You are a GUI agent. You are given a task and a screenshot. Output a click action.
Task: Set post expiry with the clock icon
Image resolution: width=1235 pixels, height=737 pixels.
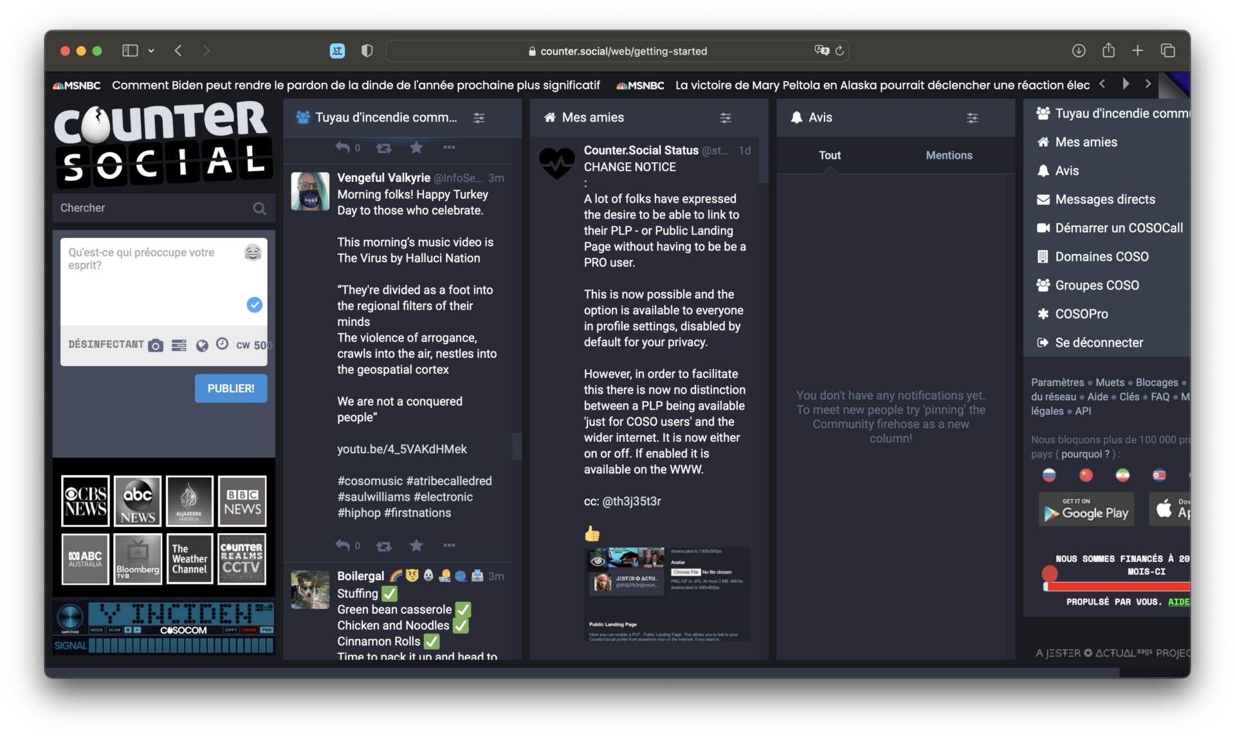222,344
